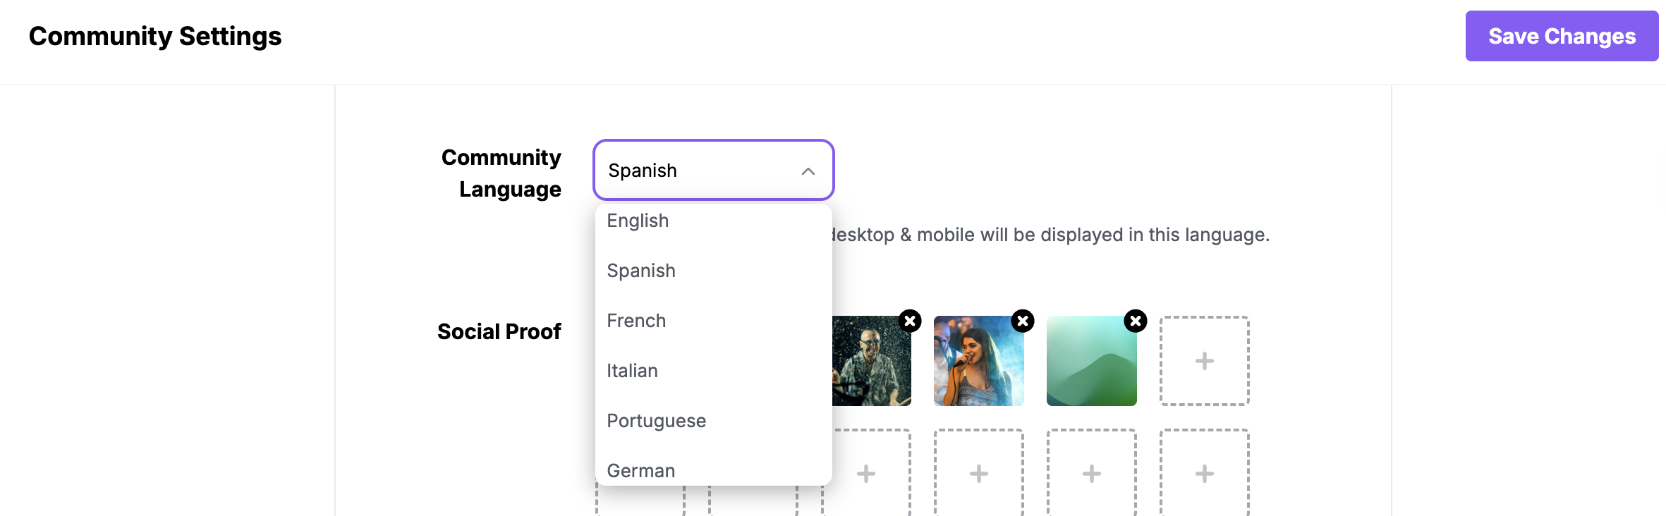Click the Save Changes button
This screenshot has width=1666, height=516.
tap(1561, 36)
